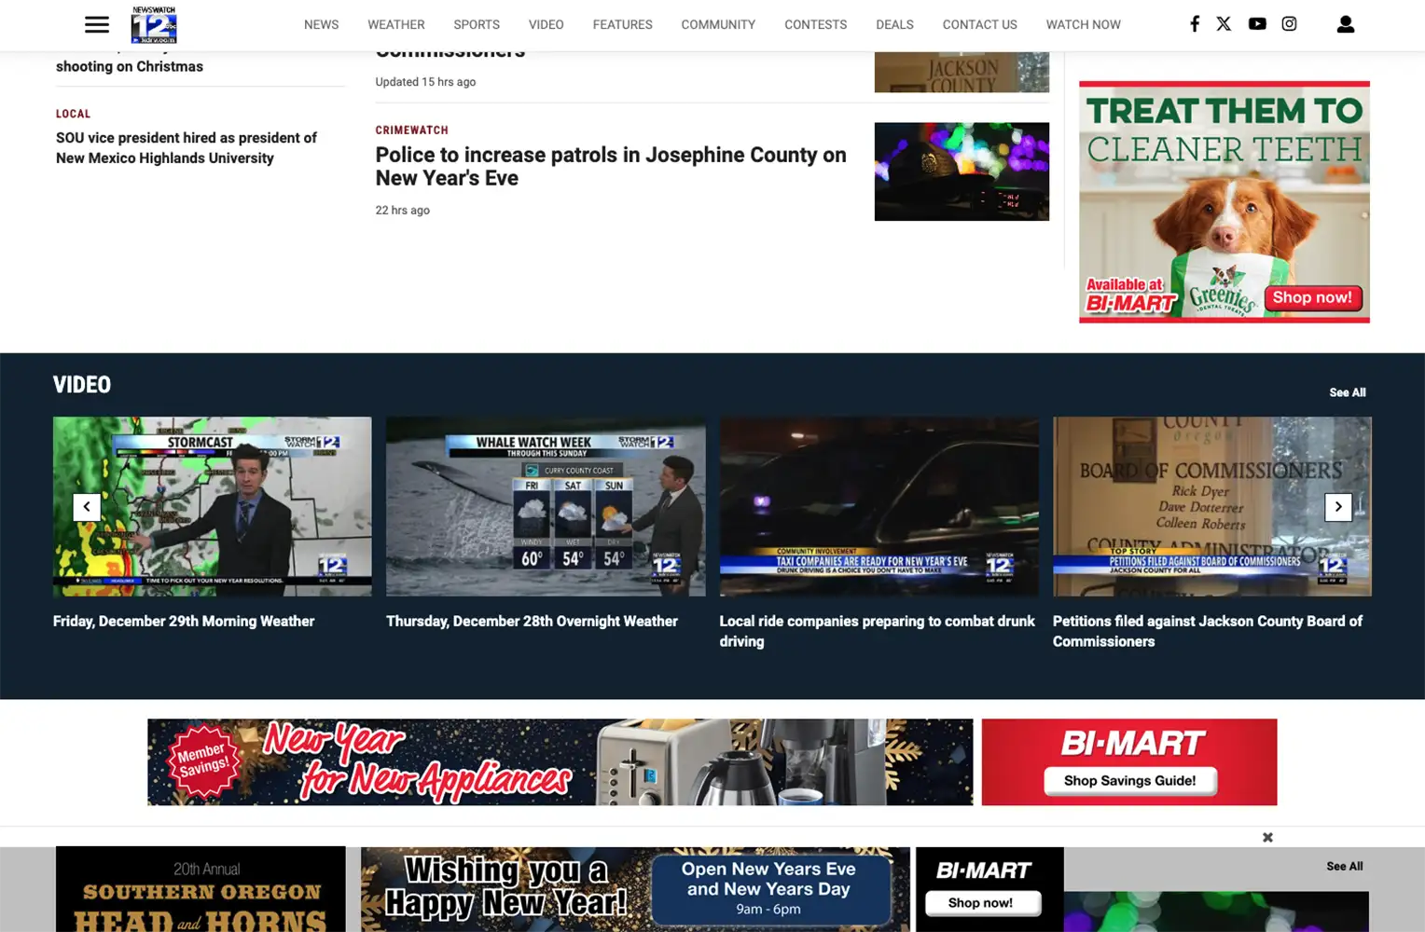
Task: Open the Contact Us menu
Action: pyautogui.click(x=979, y=24)
